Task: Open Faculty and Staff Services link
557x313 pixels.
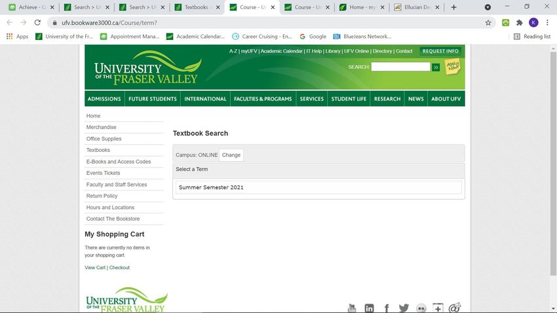Action: [117, 185]
